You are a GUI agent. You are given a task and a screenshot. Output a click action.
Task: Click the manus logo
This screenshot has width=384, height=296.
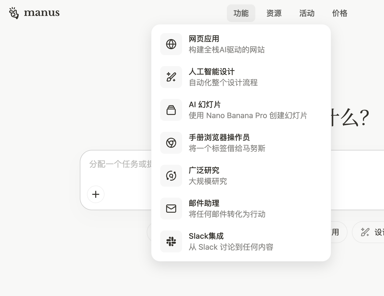click(33, 12)
